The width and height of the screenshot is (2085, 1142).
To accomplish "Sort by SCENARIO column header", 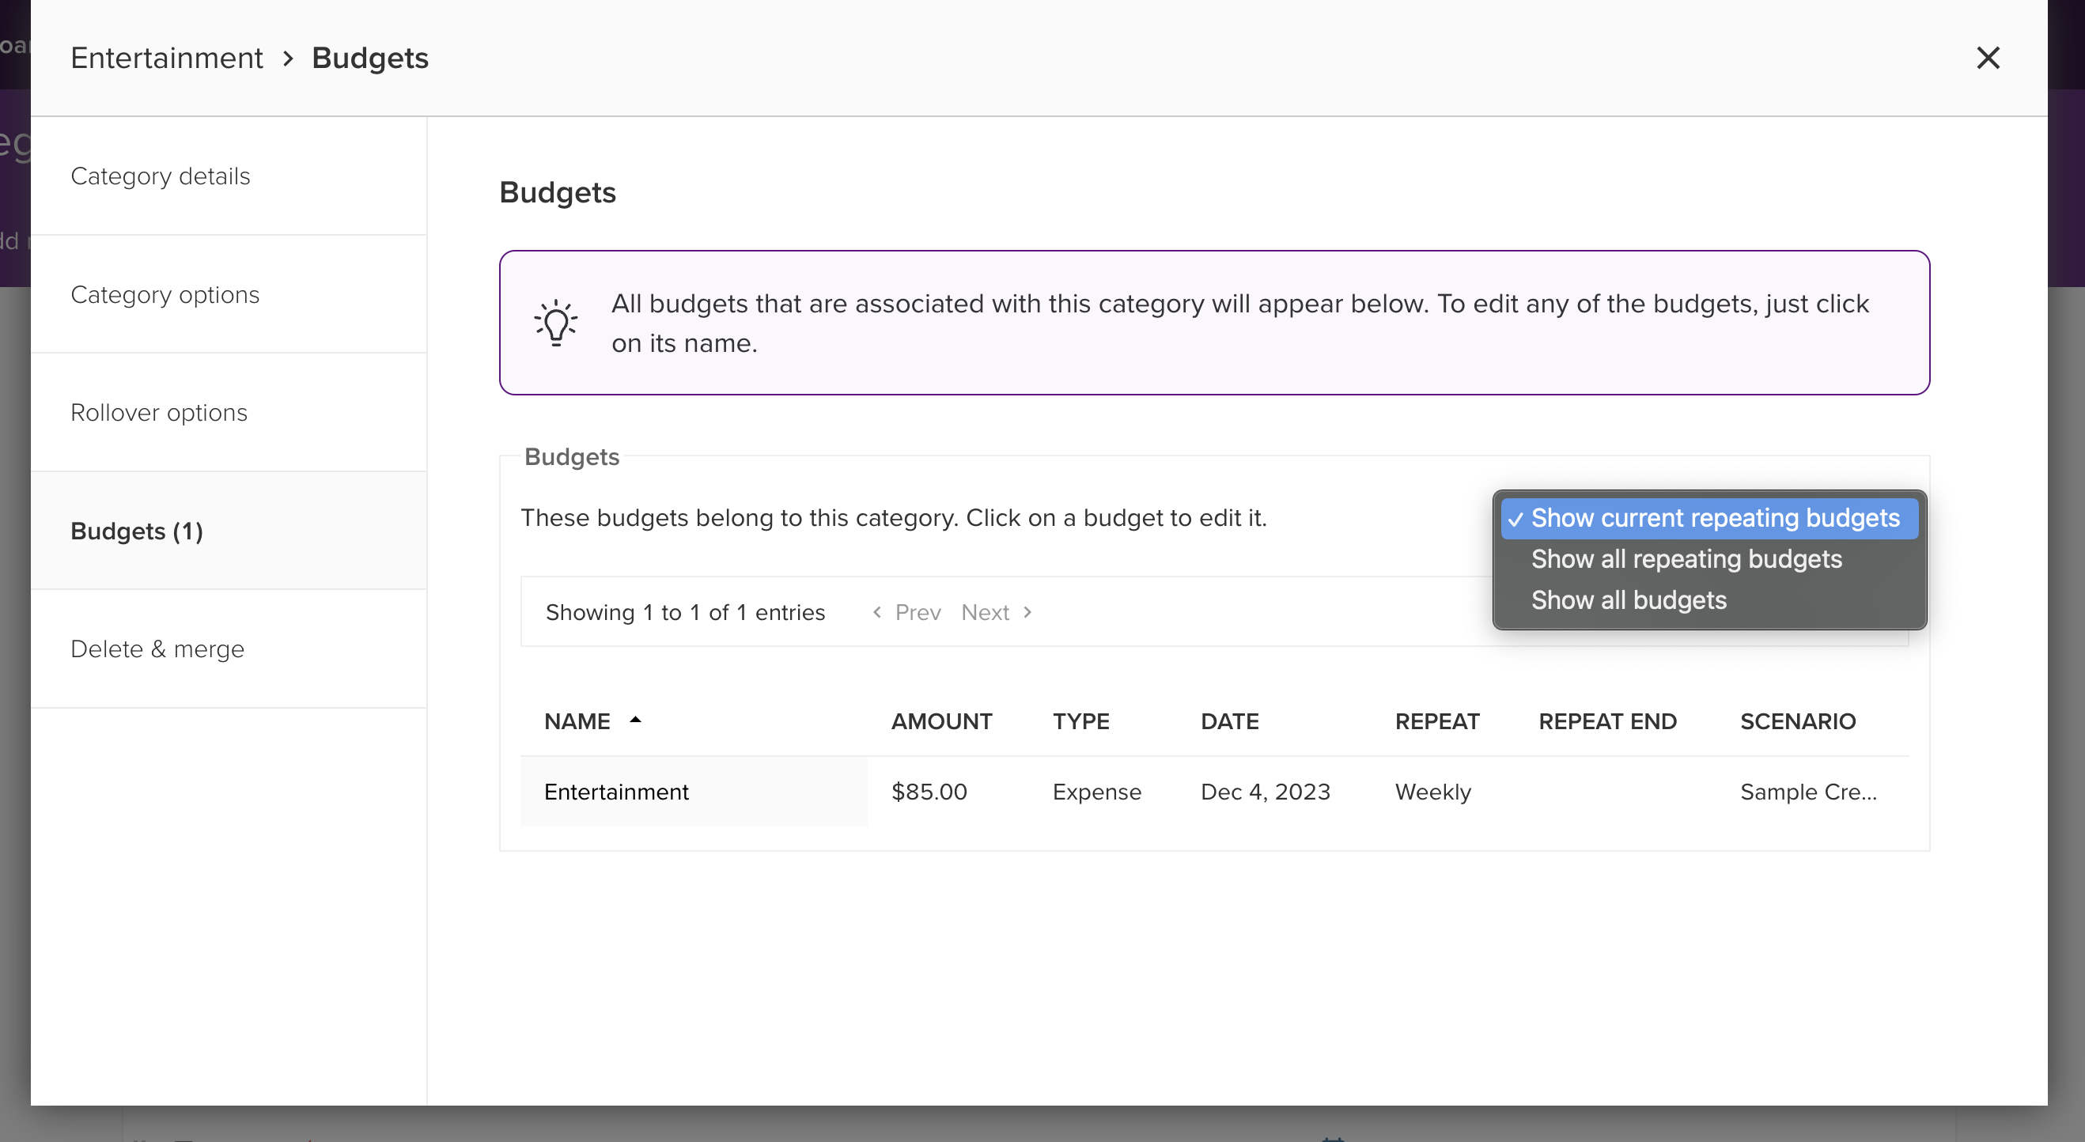I will [x=1797, y=721].
